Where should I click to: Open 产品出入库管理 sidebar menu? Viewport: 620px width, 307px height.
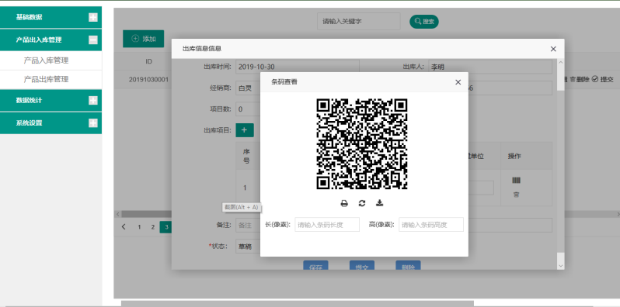[x=51, y=40]
